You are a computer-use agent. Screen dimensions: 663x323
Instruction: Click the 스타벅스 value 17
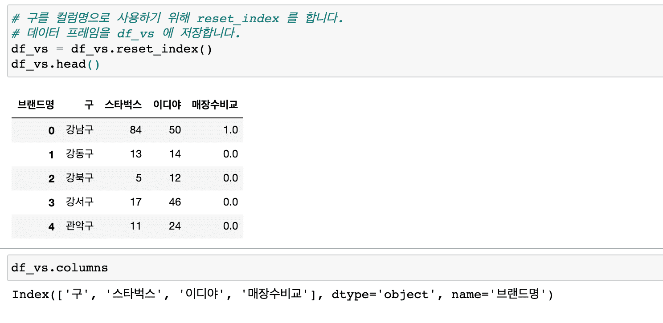(x=135, y=202)
